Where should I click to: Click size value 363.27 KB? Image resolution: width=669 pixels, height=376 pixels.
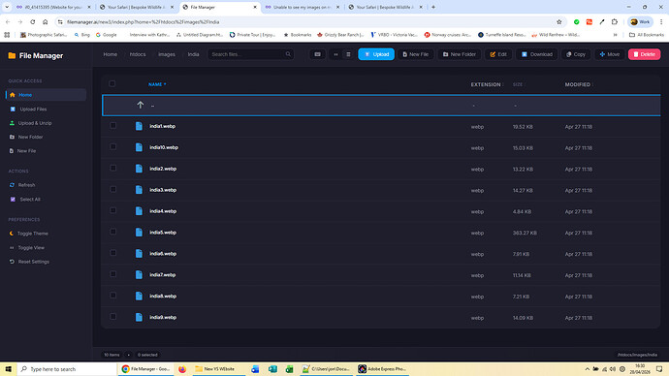click(x=525, y=233)
